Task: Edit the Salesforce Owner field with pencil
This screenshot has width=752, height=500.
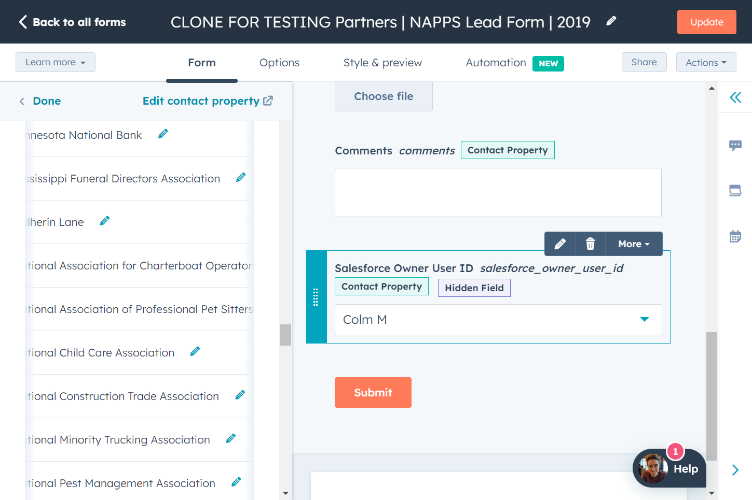Action: [560, 244]
